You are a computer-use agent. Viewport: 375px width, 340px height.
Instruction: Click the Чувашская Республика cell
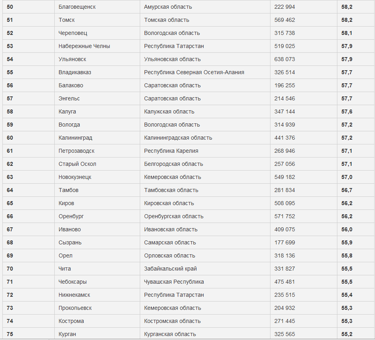coord(174,282)
